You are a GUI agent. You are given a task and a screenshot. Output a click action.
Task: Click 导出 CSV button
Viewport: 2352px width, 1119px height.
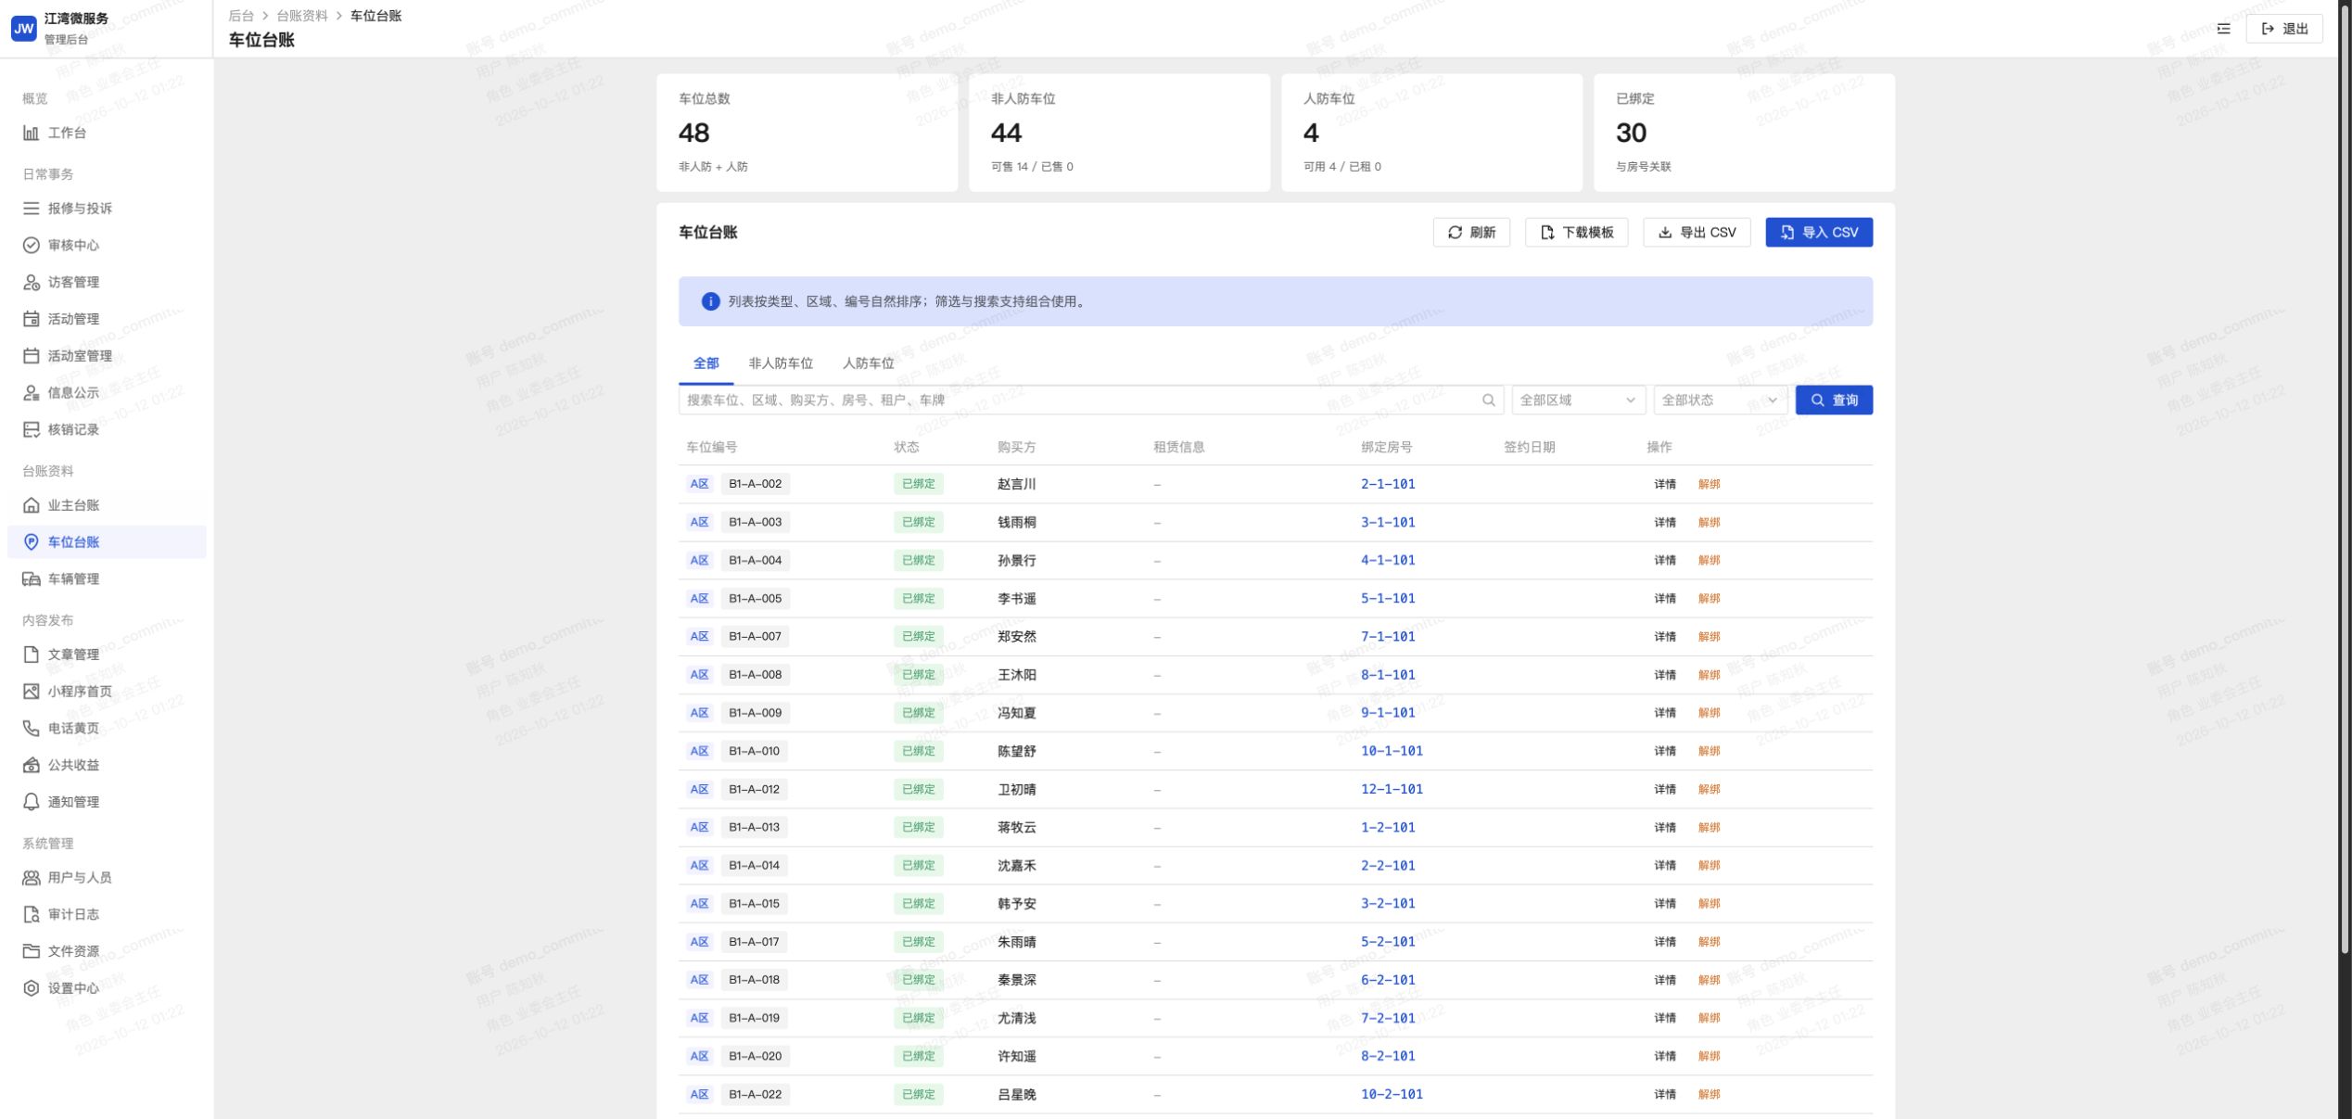click(1697, 233)
